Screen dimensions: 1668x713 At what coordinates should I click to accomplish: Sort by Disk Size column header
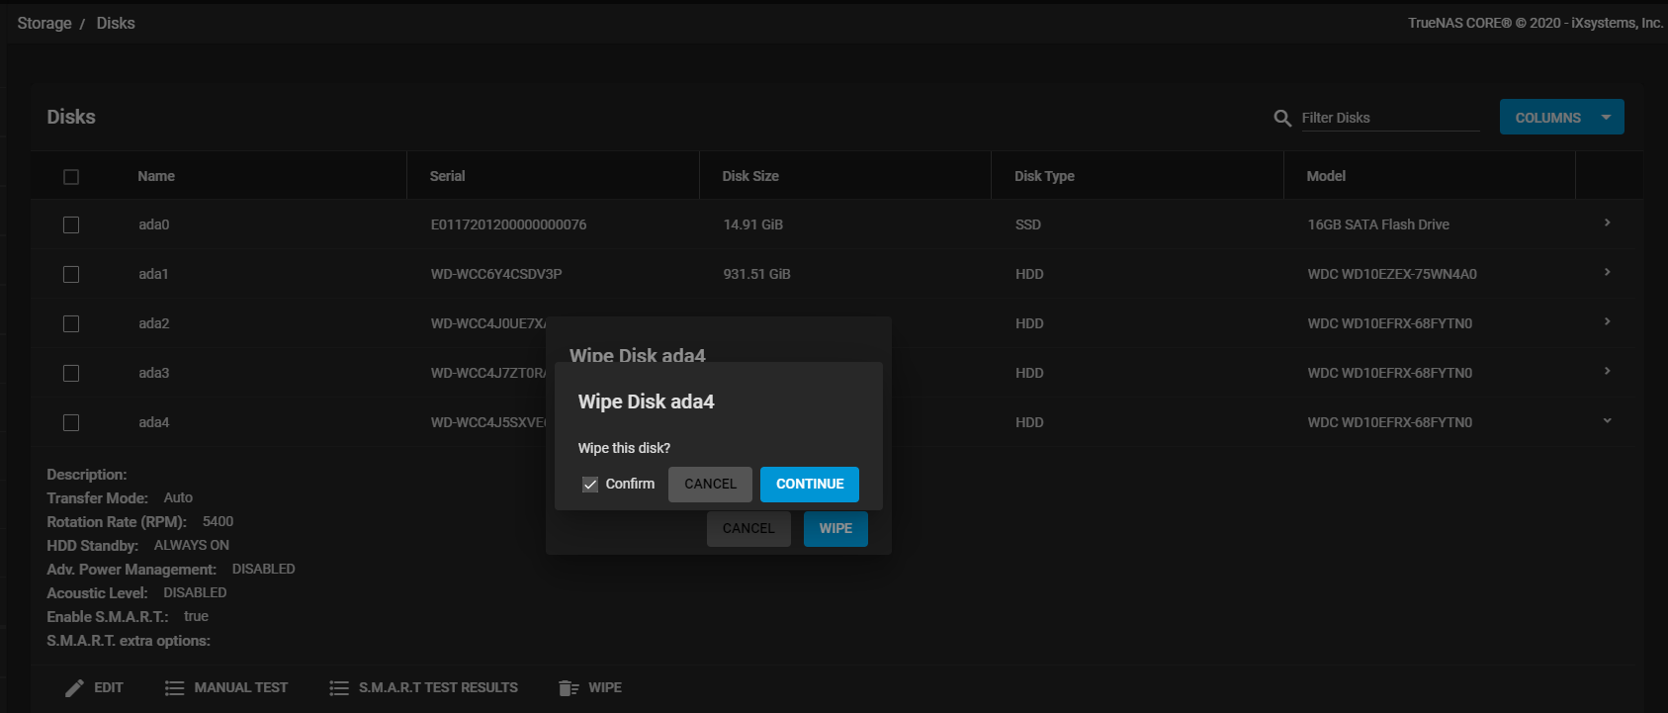[750, 176]
